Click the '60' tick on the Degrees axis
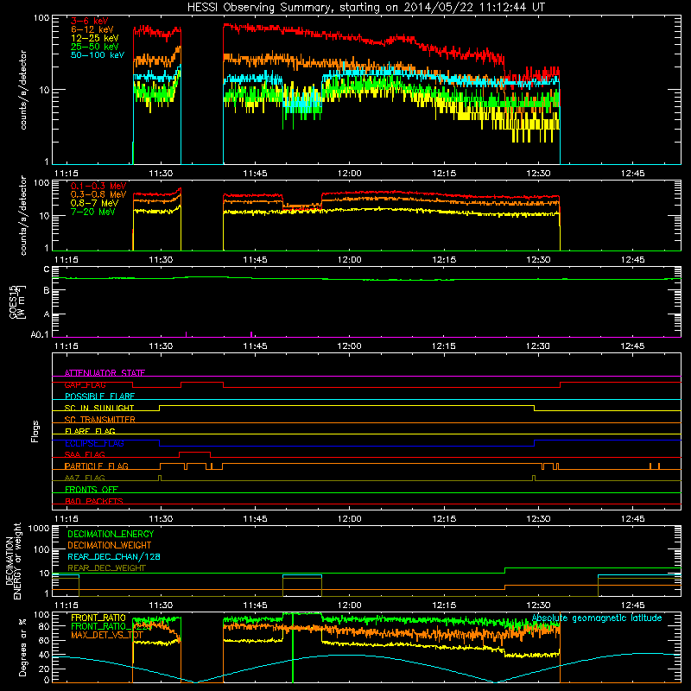691x691 pixels. (x=44, y=640)
